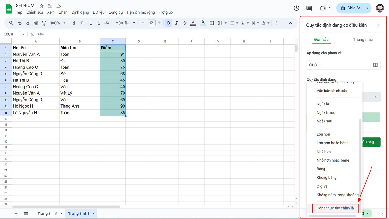Select the Ngày trước condition
Screen dimensions: 389x219
point(326,113)
